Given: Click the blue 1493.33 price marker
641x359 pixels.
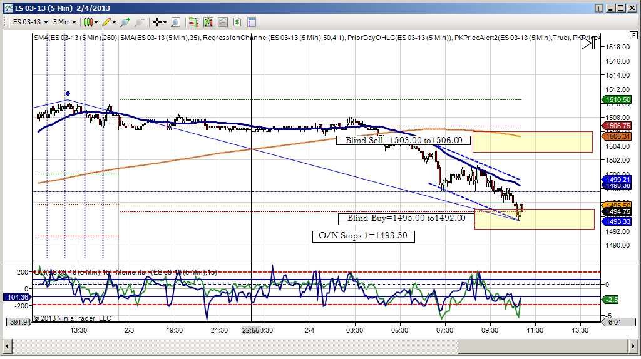Looking at the screenshot, I should click(617, 222).
